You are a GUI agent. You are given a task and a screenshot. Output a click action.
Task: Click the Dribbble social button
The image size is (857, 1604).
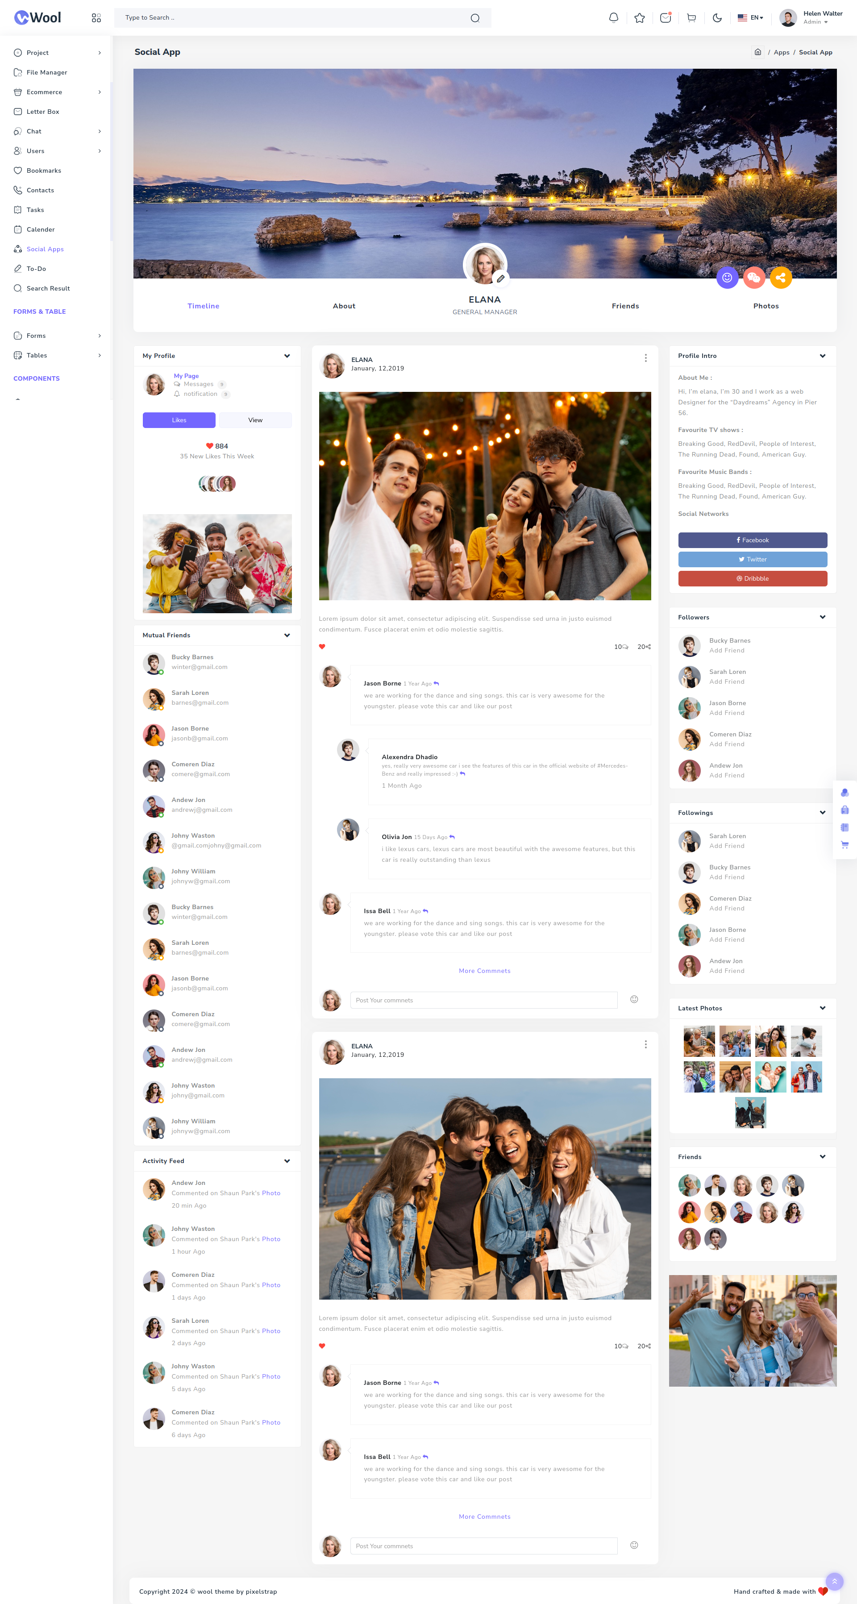pos(753,578)
